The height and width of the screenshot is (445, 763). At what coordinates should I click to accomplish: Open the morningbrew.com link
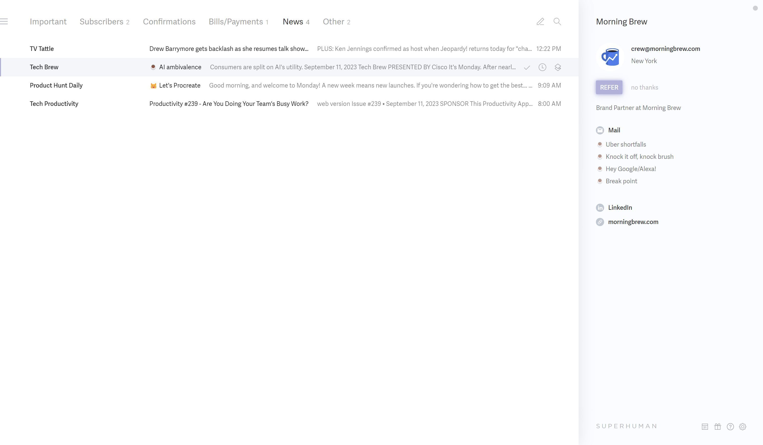click(633, 222)
